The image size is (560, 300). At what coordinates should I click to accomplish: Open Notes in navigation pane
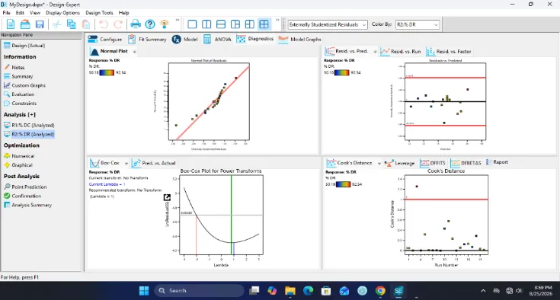(14, 67)
